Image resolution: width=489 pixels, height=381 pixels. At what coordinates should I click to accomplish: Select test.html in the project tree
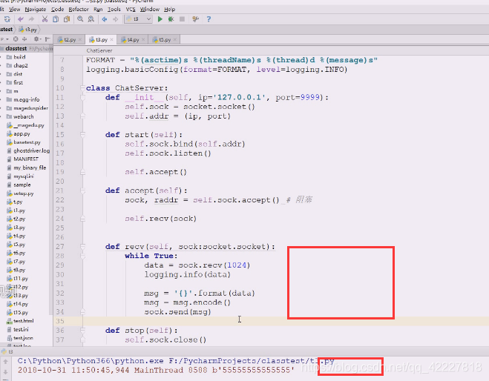(24, 321)
